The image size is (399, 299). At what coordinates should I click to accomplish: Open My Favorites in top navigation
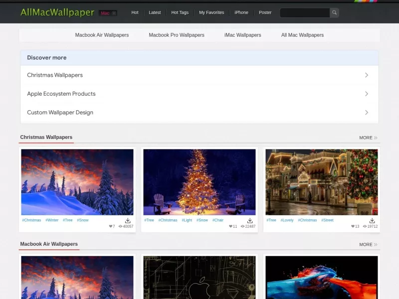(x=211, y=12)
